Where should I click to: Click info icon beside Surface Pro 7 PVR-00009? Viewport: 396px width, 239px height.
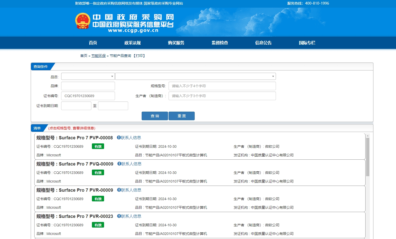point(119,190)
